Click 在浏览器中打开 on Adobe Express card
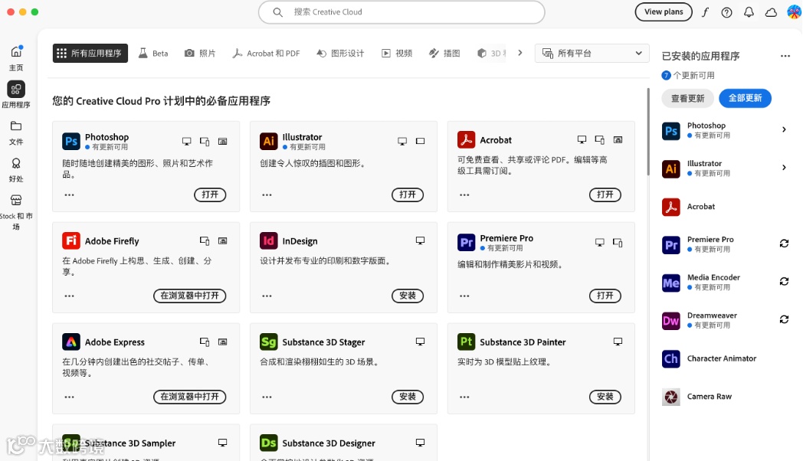803x461 pixels. click(x=190, y=397)
